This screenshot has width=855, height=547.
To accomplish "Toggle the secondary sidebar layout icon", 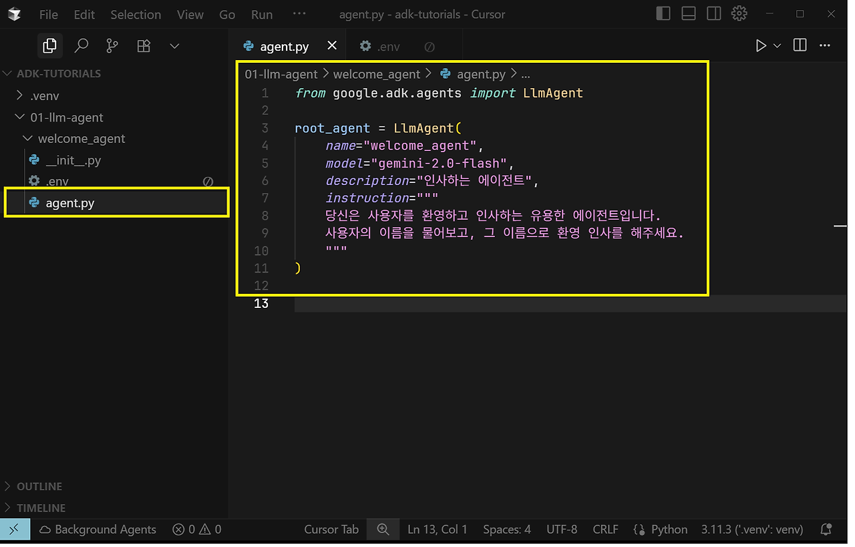I will coord(714,13).
